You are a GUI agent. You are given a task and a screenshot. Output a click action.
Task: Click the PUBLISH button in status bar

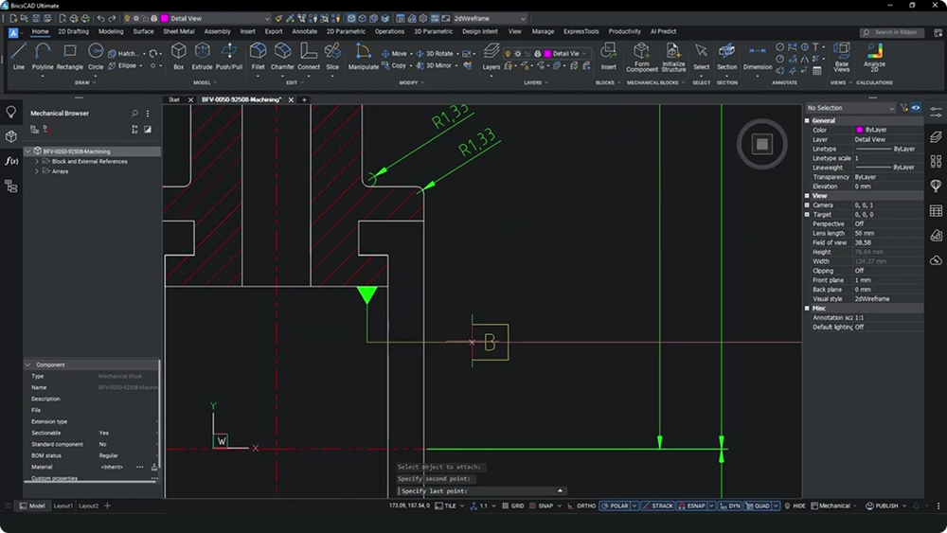click(x=886, y=506)
